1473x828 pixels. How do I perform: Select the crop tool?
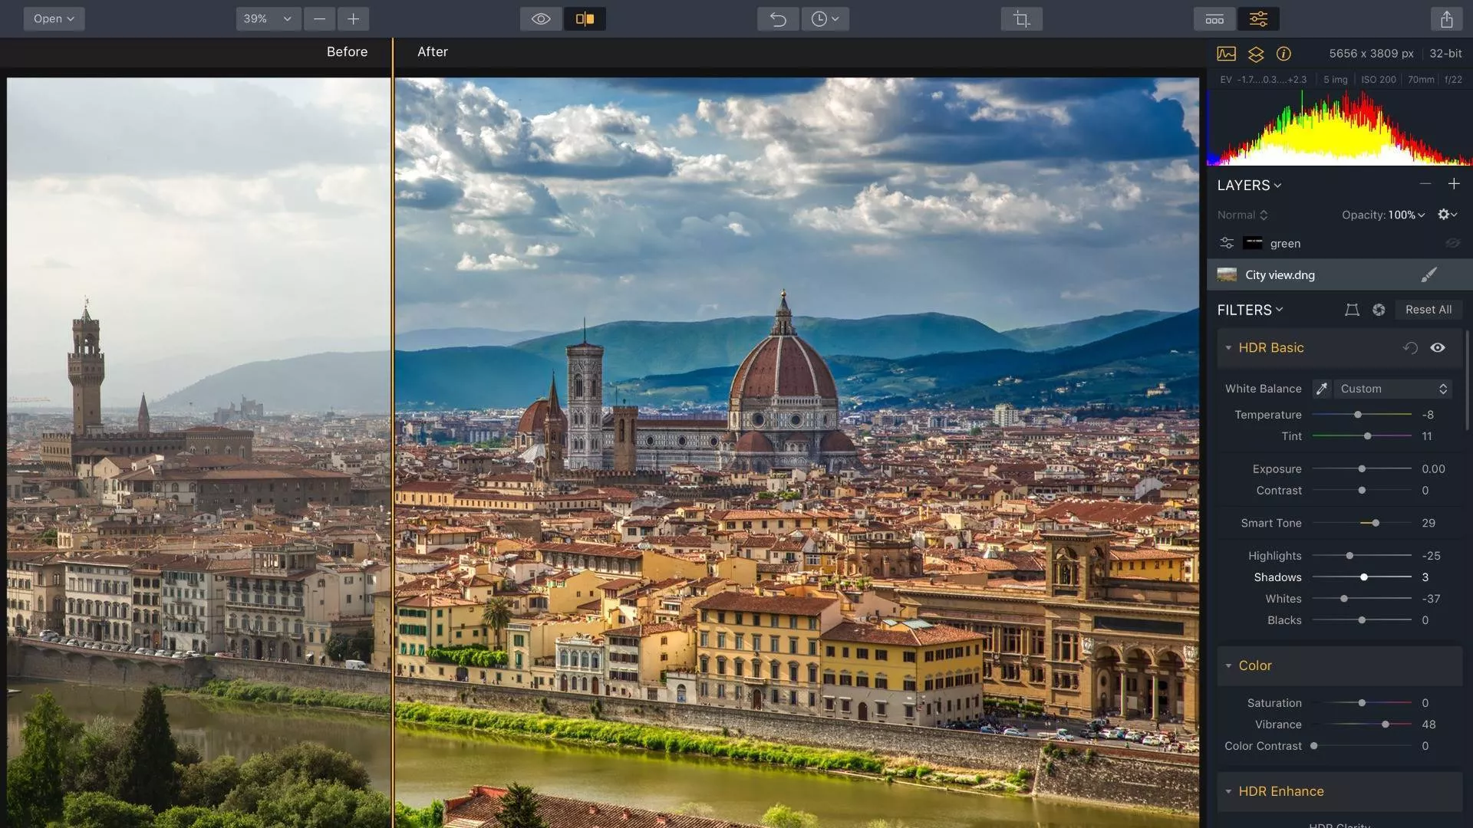(x=1021, y=19)
